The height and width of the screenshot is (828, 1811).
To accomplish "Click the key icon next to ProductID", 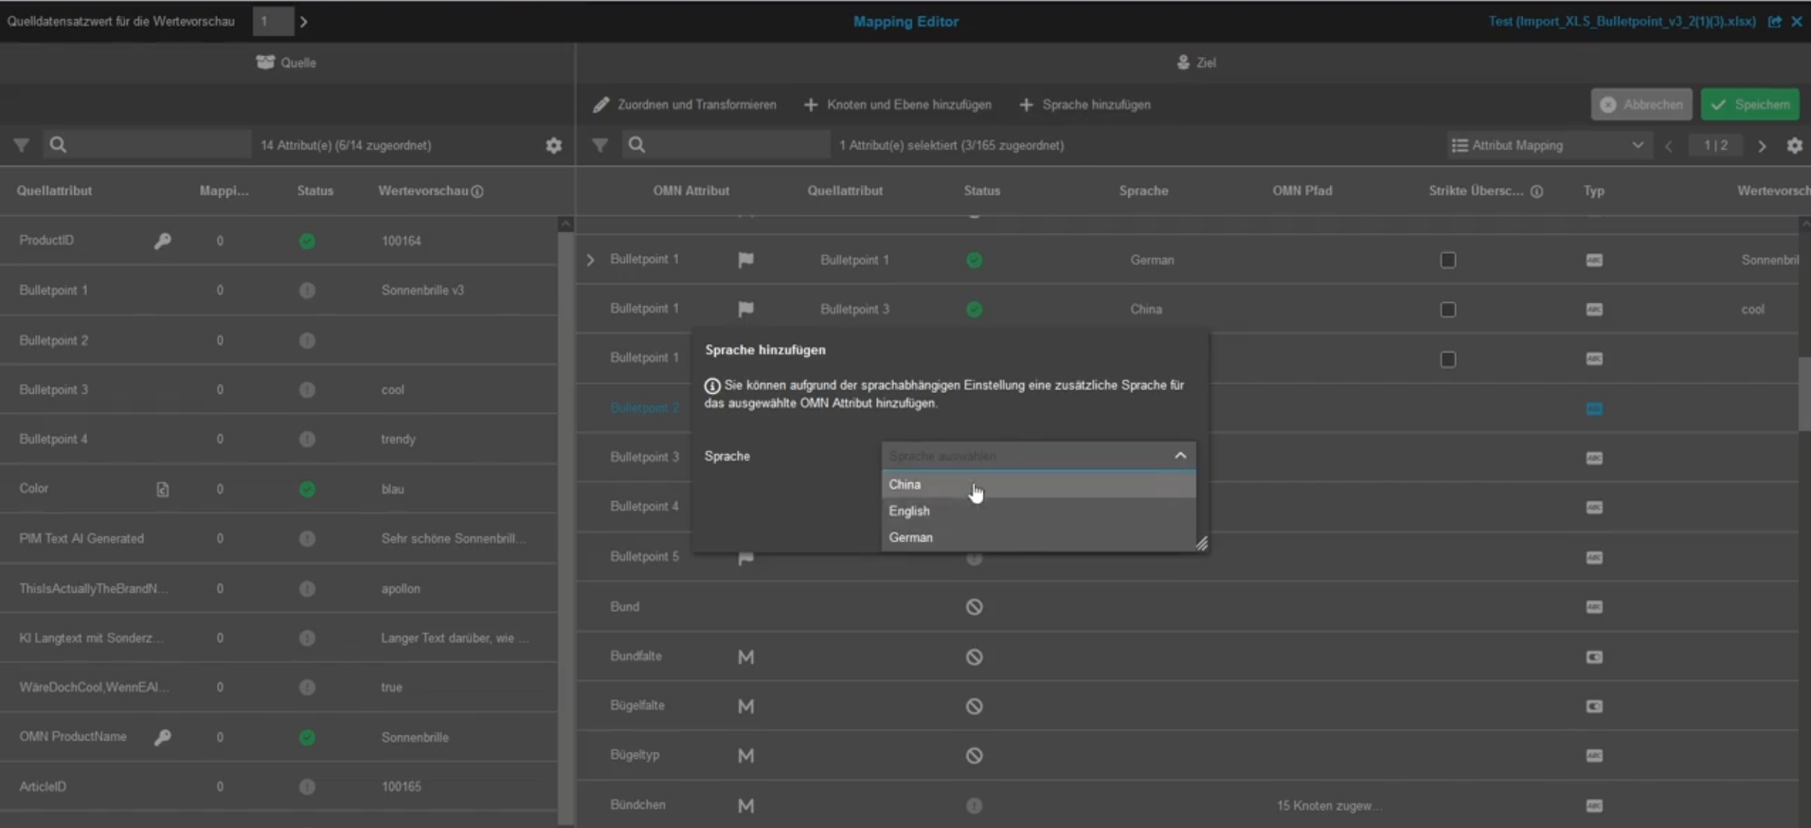I will click(163, 241).
